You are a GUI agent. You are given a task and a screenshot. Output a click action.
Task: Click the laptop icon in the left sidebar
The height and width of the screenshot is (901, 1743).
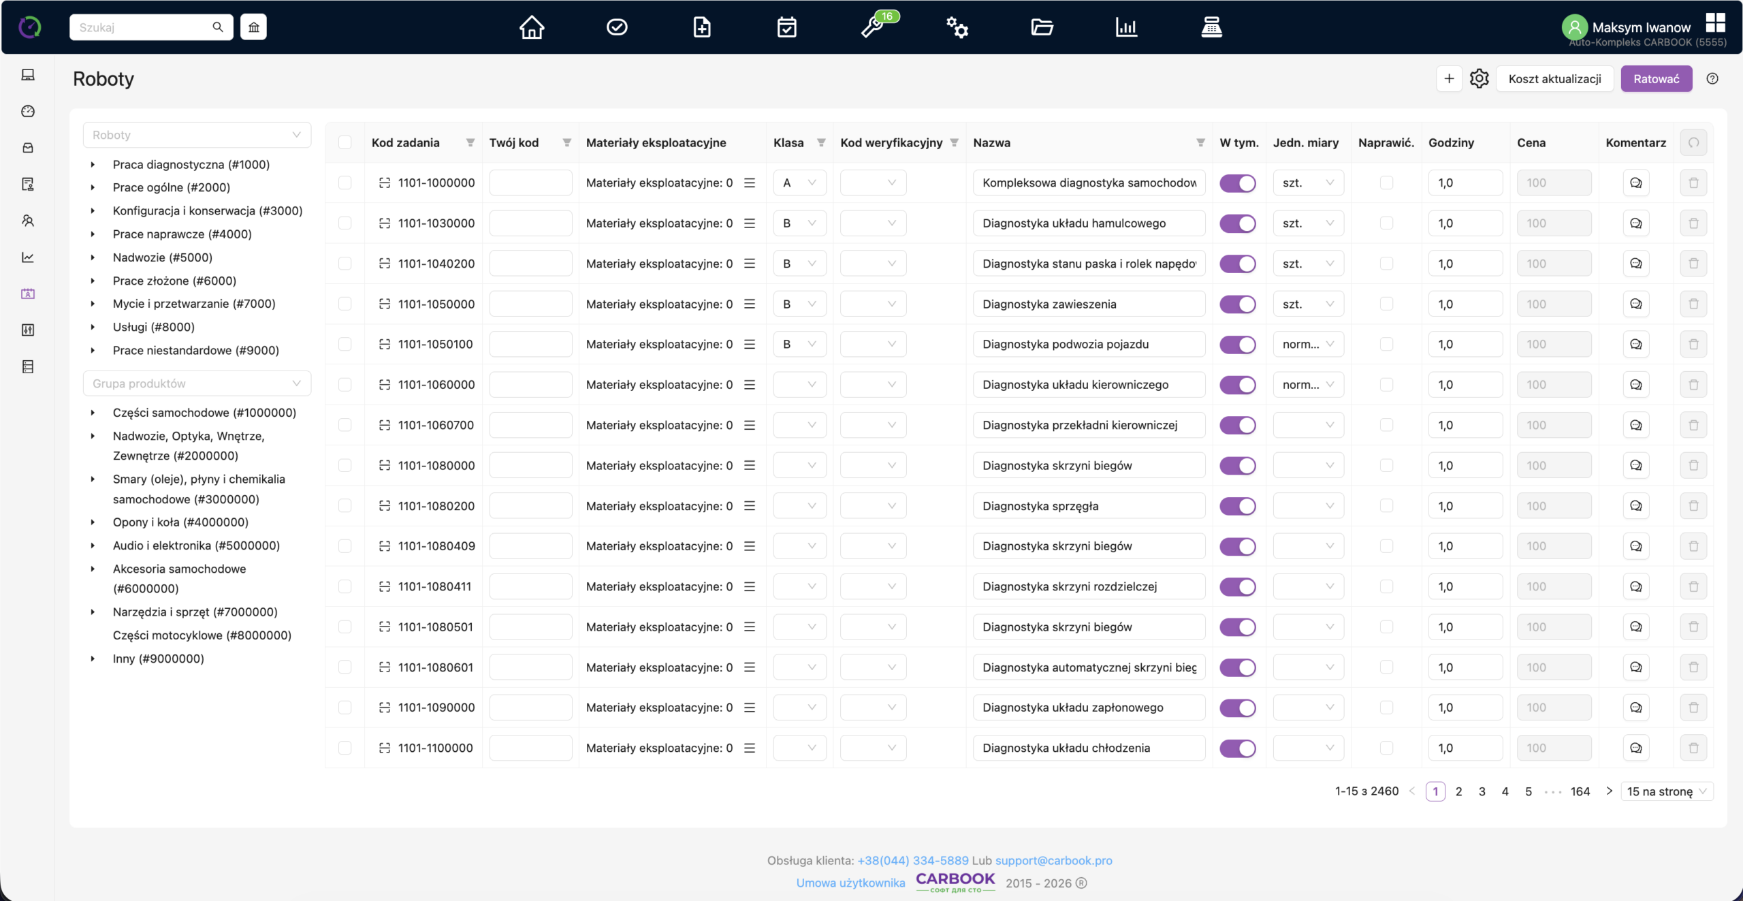28,75
